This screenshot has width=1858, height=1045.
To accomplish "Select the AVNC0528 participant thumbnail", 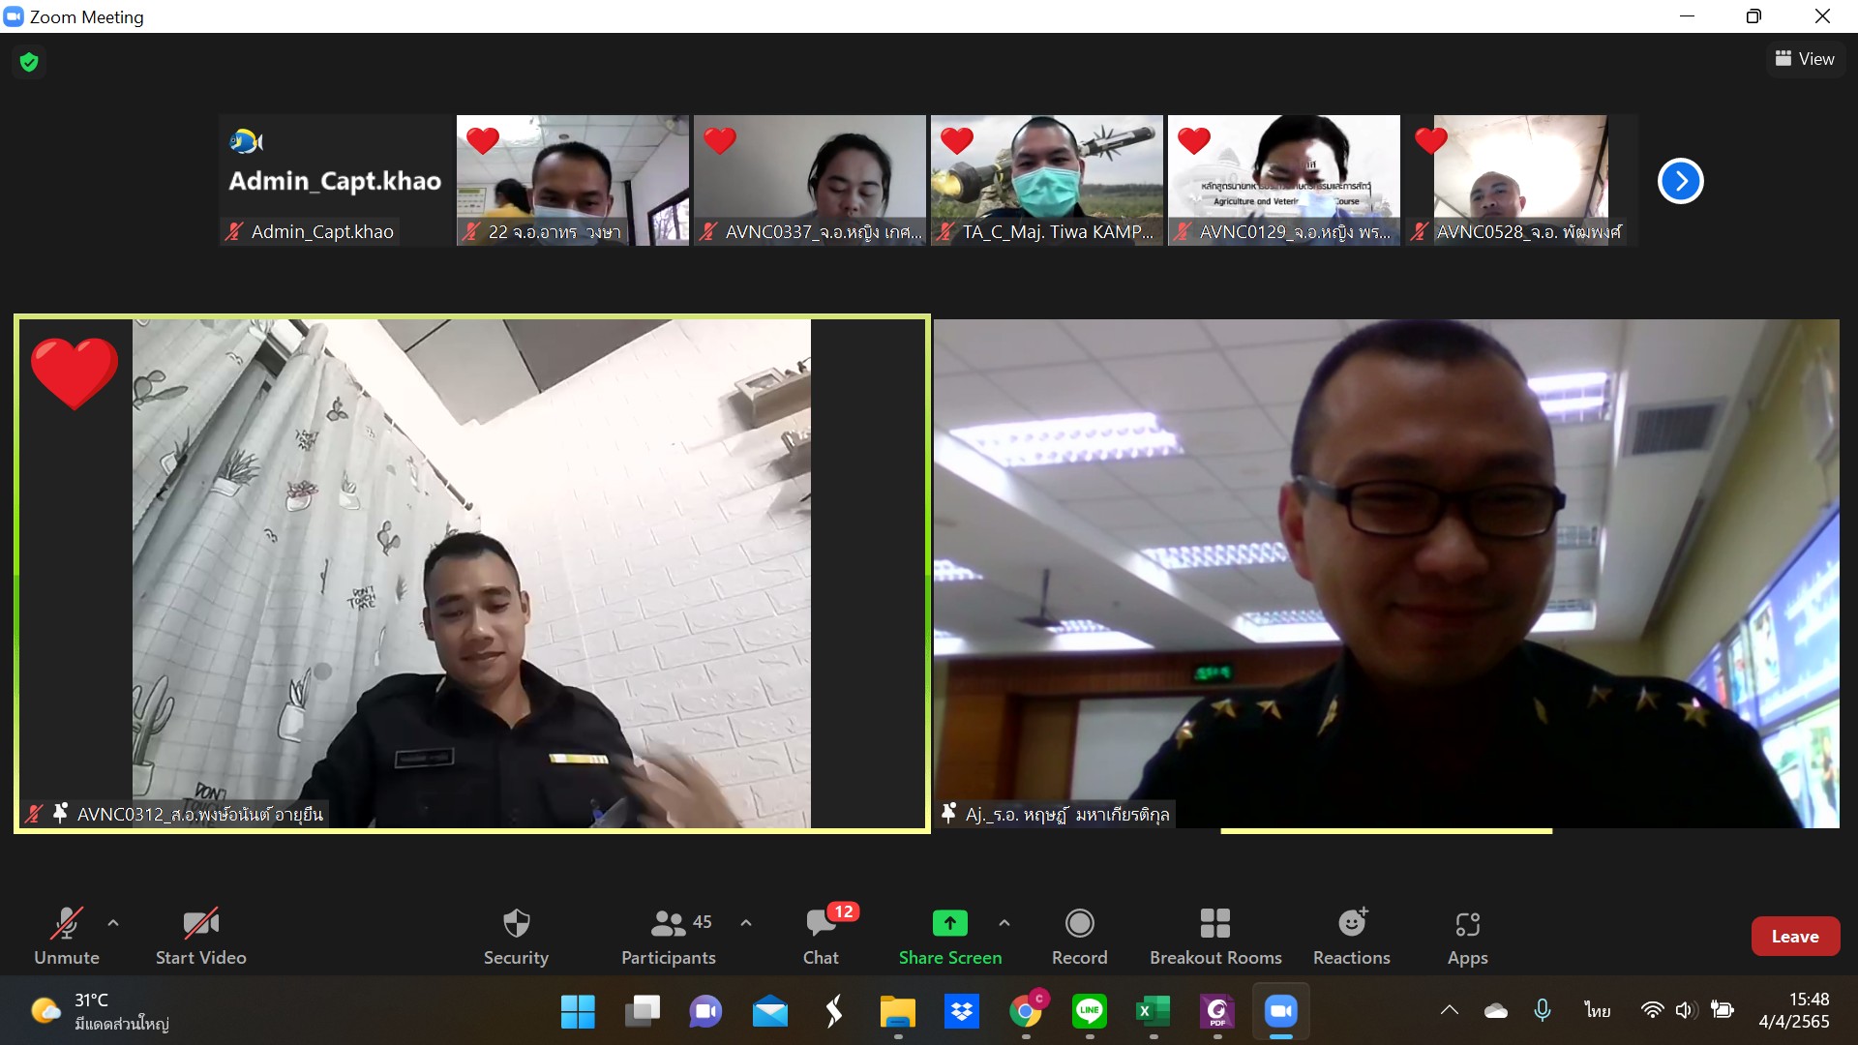I will click(x=1521, y=180).
